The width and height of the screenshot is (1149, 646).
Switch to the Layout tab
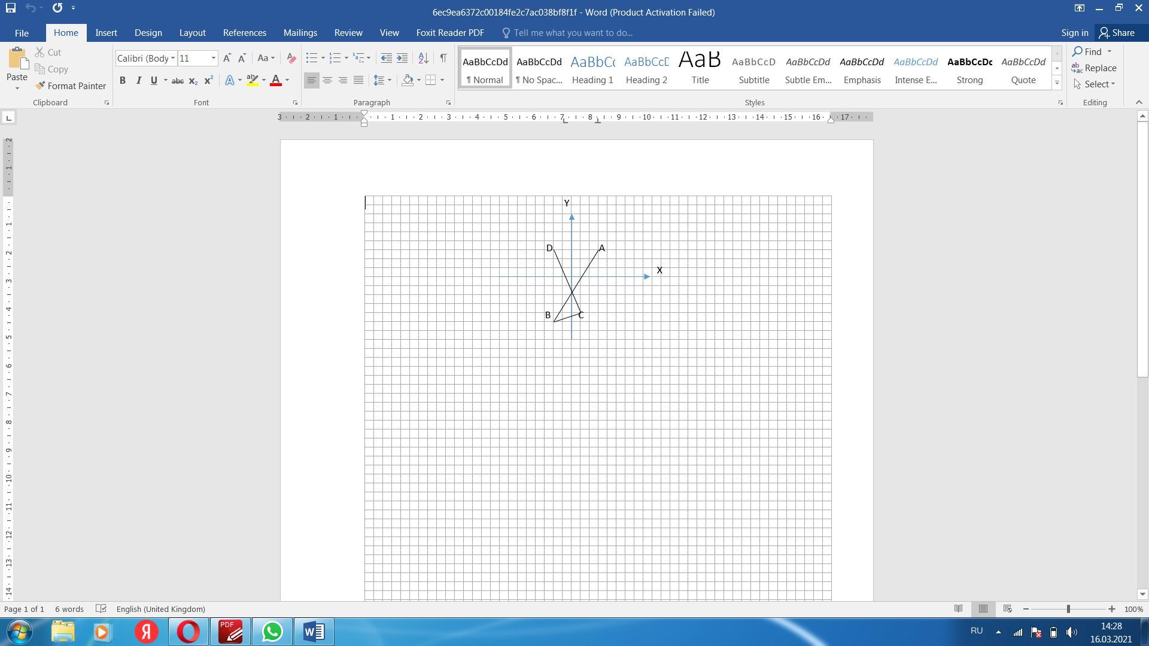point(192,33)
